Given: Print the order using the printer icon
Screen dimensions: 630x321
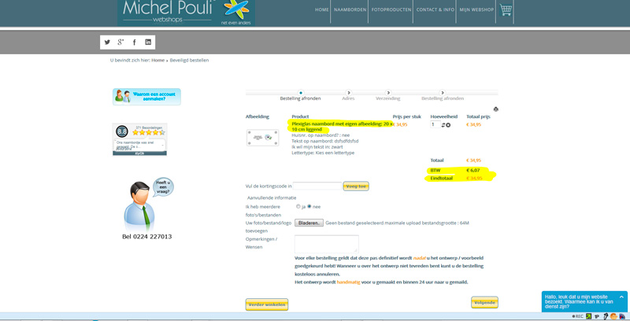Looking at the screenshot, I should click(x=496, y=109).
